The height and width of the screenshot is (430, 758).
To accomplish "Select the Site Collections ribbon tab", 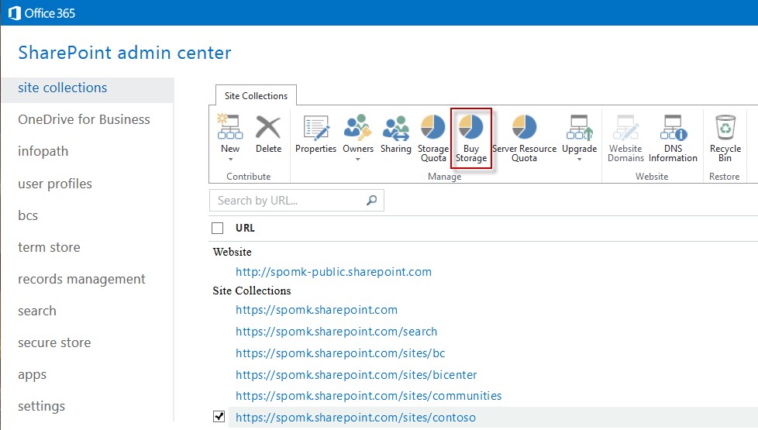I will point(256,96).
